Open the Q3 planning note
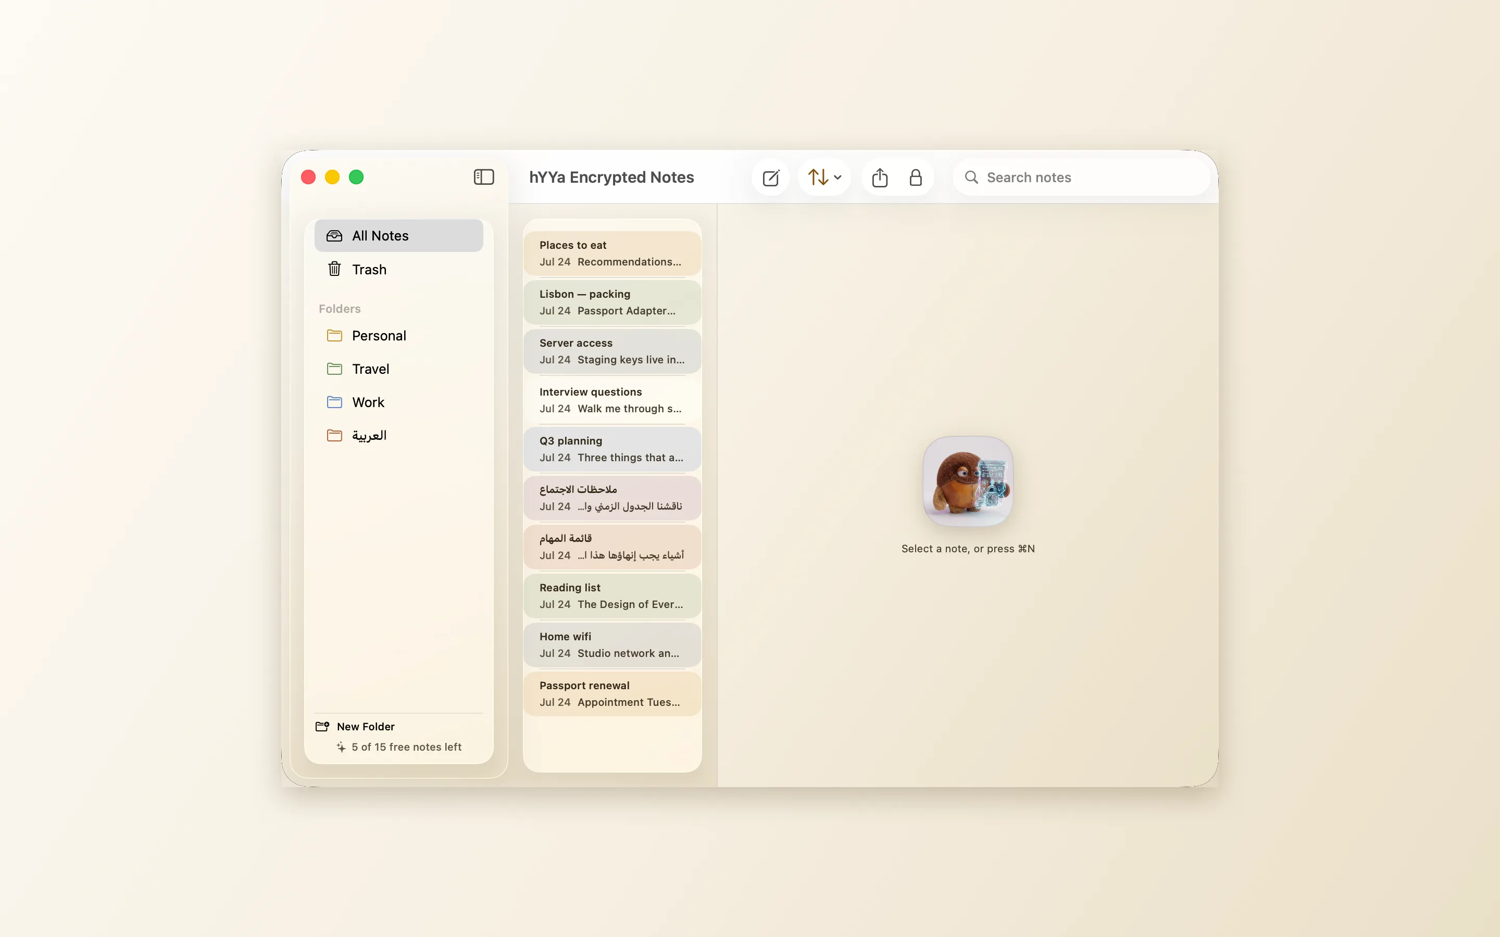Screen dimensions: 1500x937 click(x=612, y=449)
